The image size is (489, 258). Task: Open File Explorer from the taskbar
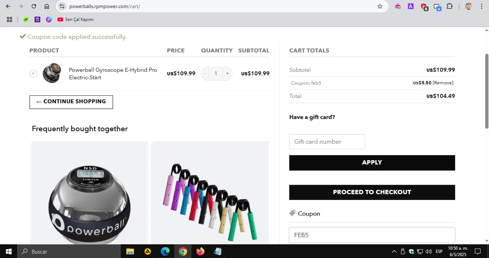click(x=130, y=251)
